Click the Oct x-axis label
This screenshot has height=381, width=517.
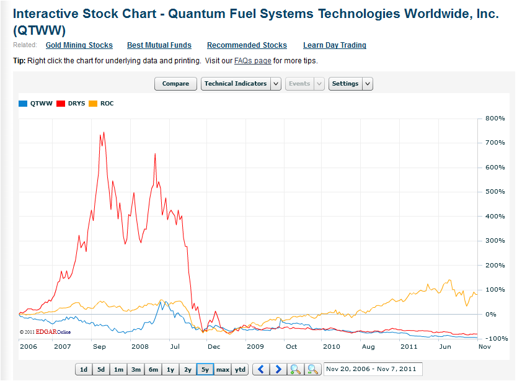[291, 347]
